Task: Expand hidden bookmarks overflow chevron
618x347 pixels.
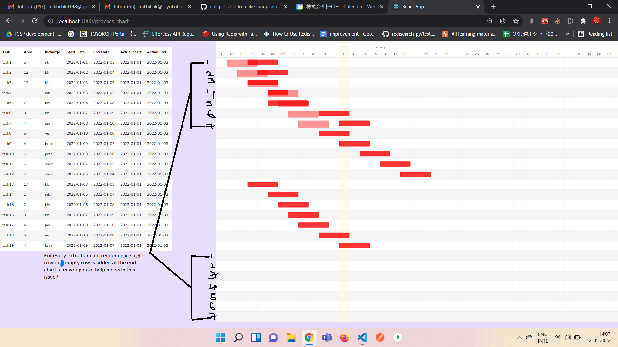Action: [567, 34]
